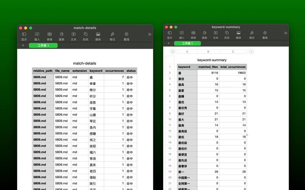
Task: Select column A header in keyword-summary
Action: coord(187,52)
